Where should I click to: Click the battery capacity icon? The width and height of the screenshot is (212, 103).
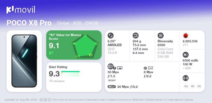(186, 55)
